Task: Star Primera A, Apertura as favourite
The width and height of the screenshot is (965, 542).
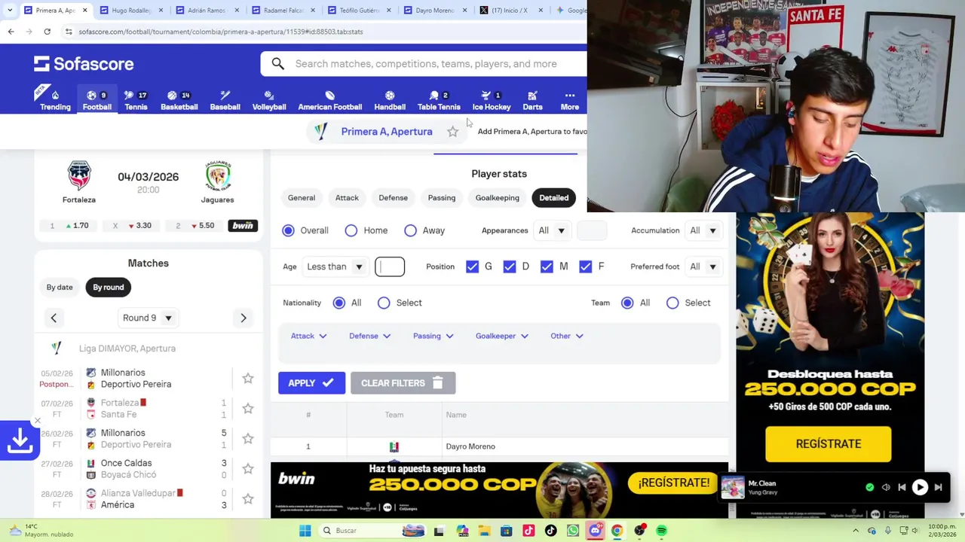Action: [452, 132]
